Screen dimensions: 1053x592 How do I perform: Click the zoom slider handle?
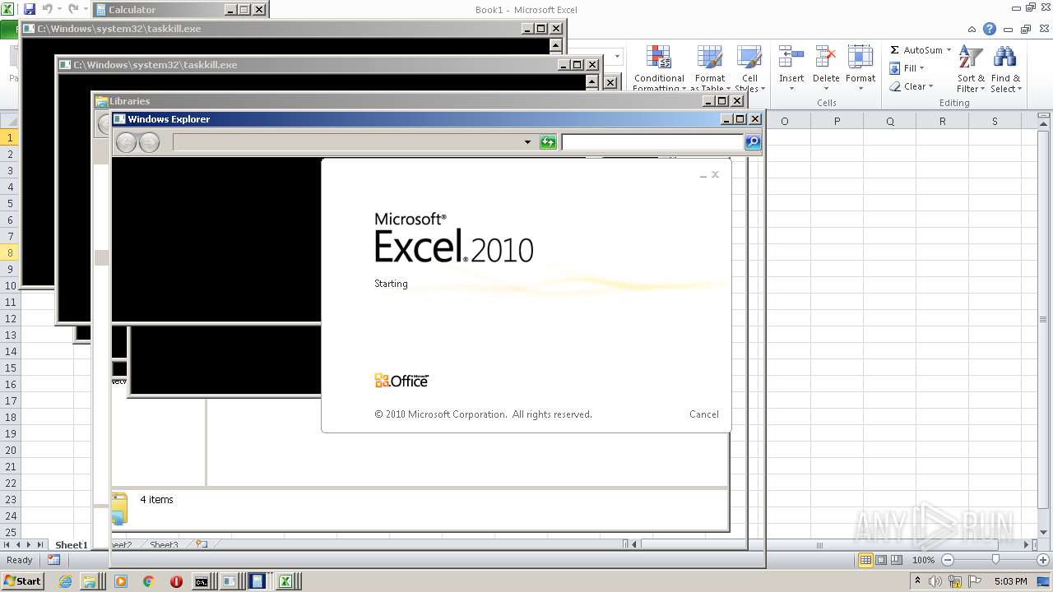click(995, 560)
